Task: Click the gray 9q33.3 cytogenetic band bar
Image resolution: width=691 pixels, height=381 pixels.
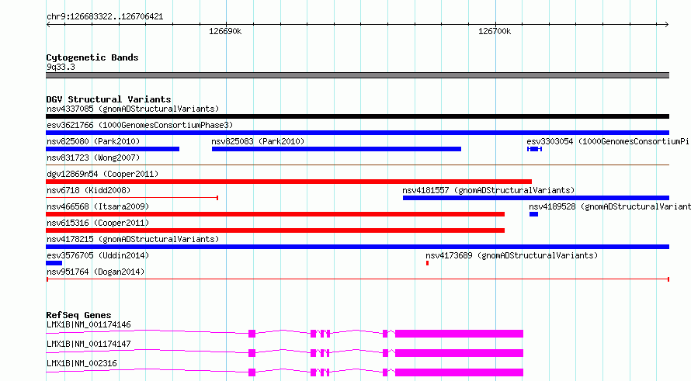Action: [x=357, y=75]
